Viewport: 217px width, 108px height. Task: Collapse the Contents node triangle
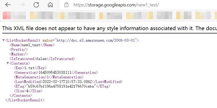8,63
